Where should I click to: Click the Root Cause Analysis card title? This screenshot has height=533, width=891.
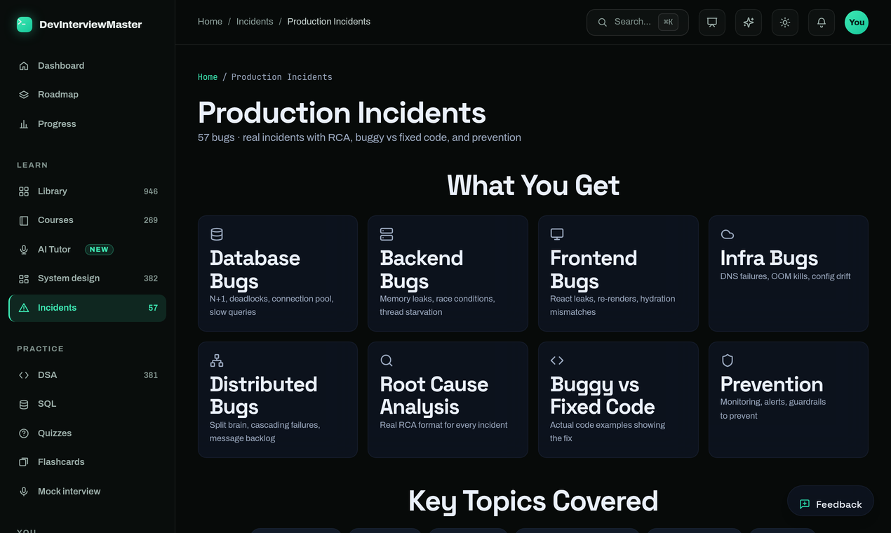pyautogui.click(x=434, y=396)
